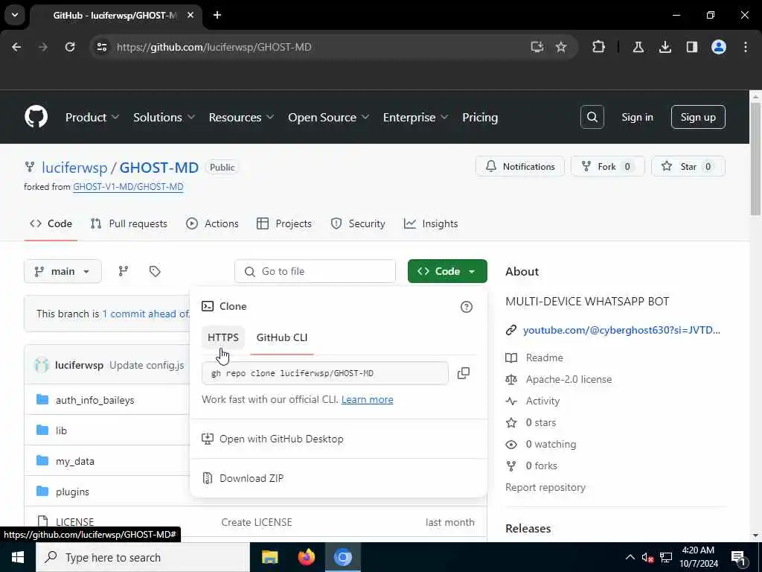Open the Chrome side panel icon
The width and height of the screenshot is (762, 572).
[692, 47]
